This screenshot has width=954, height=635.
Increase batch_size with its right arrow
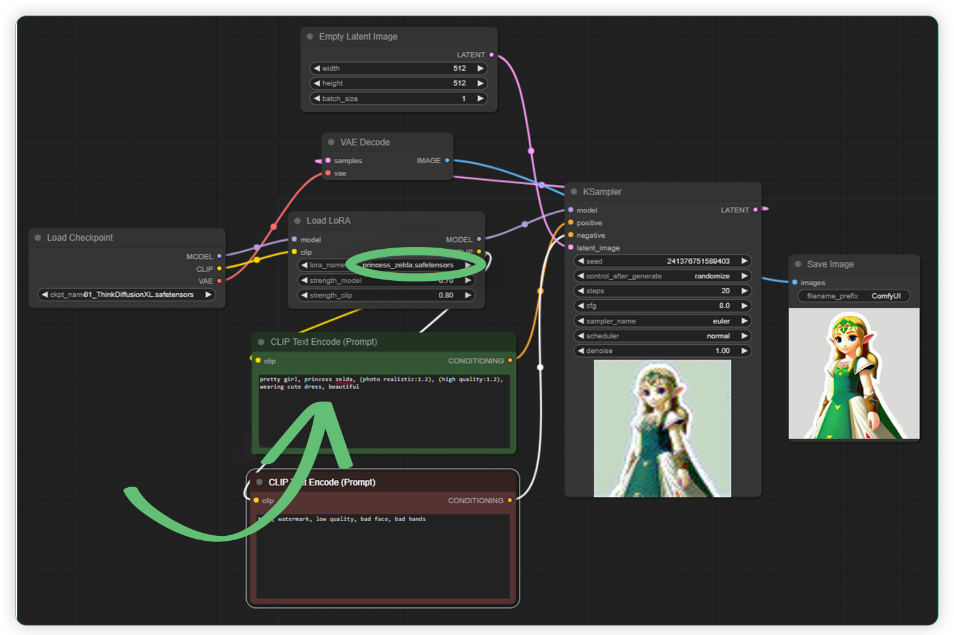pos(481,99)
